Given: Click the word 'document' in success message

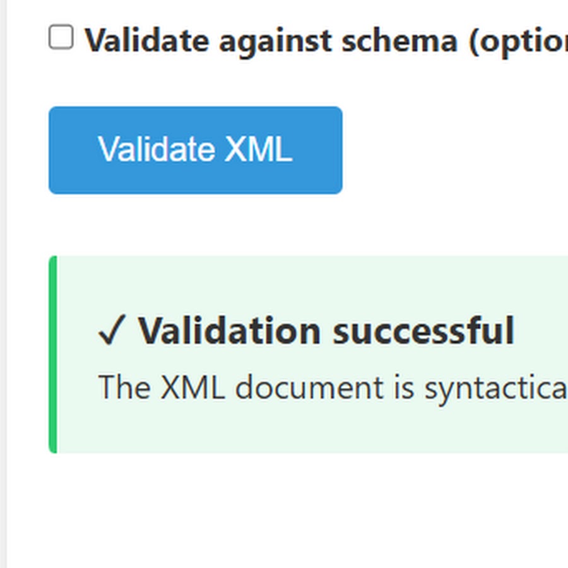Looking at the screenshot, I should (x=310, y=388).
